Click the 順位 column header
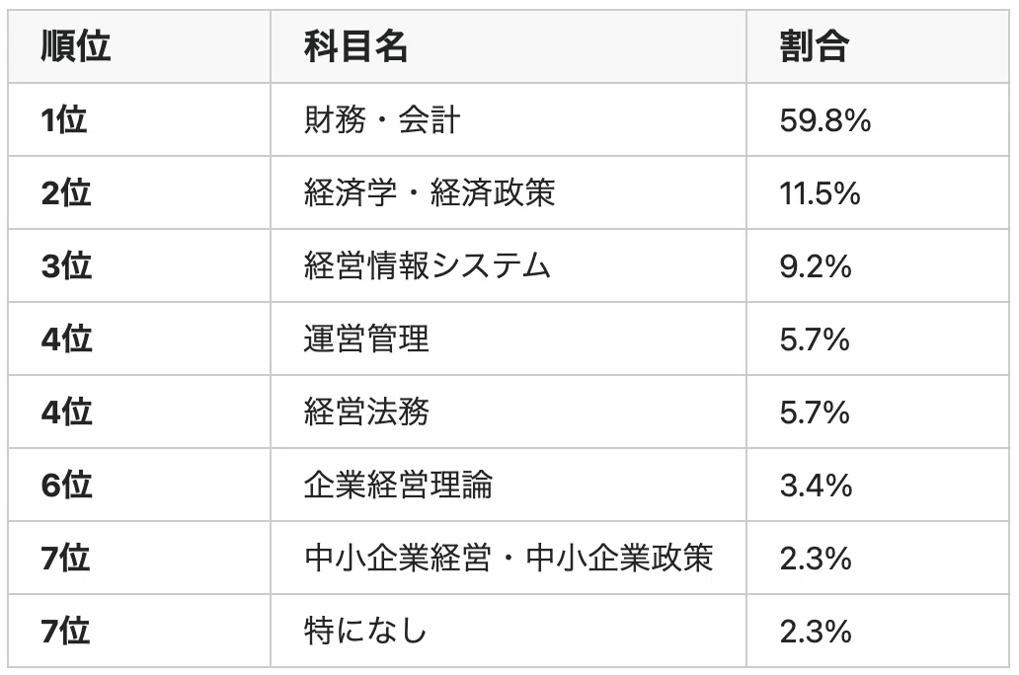Screen dimensions: 1019x675 tap(139, 46)
